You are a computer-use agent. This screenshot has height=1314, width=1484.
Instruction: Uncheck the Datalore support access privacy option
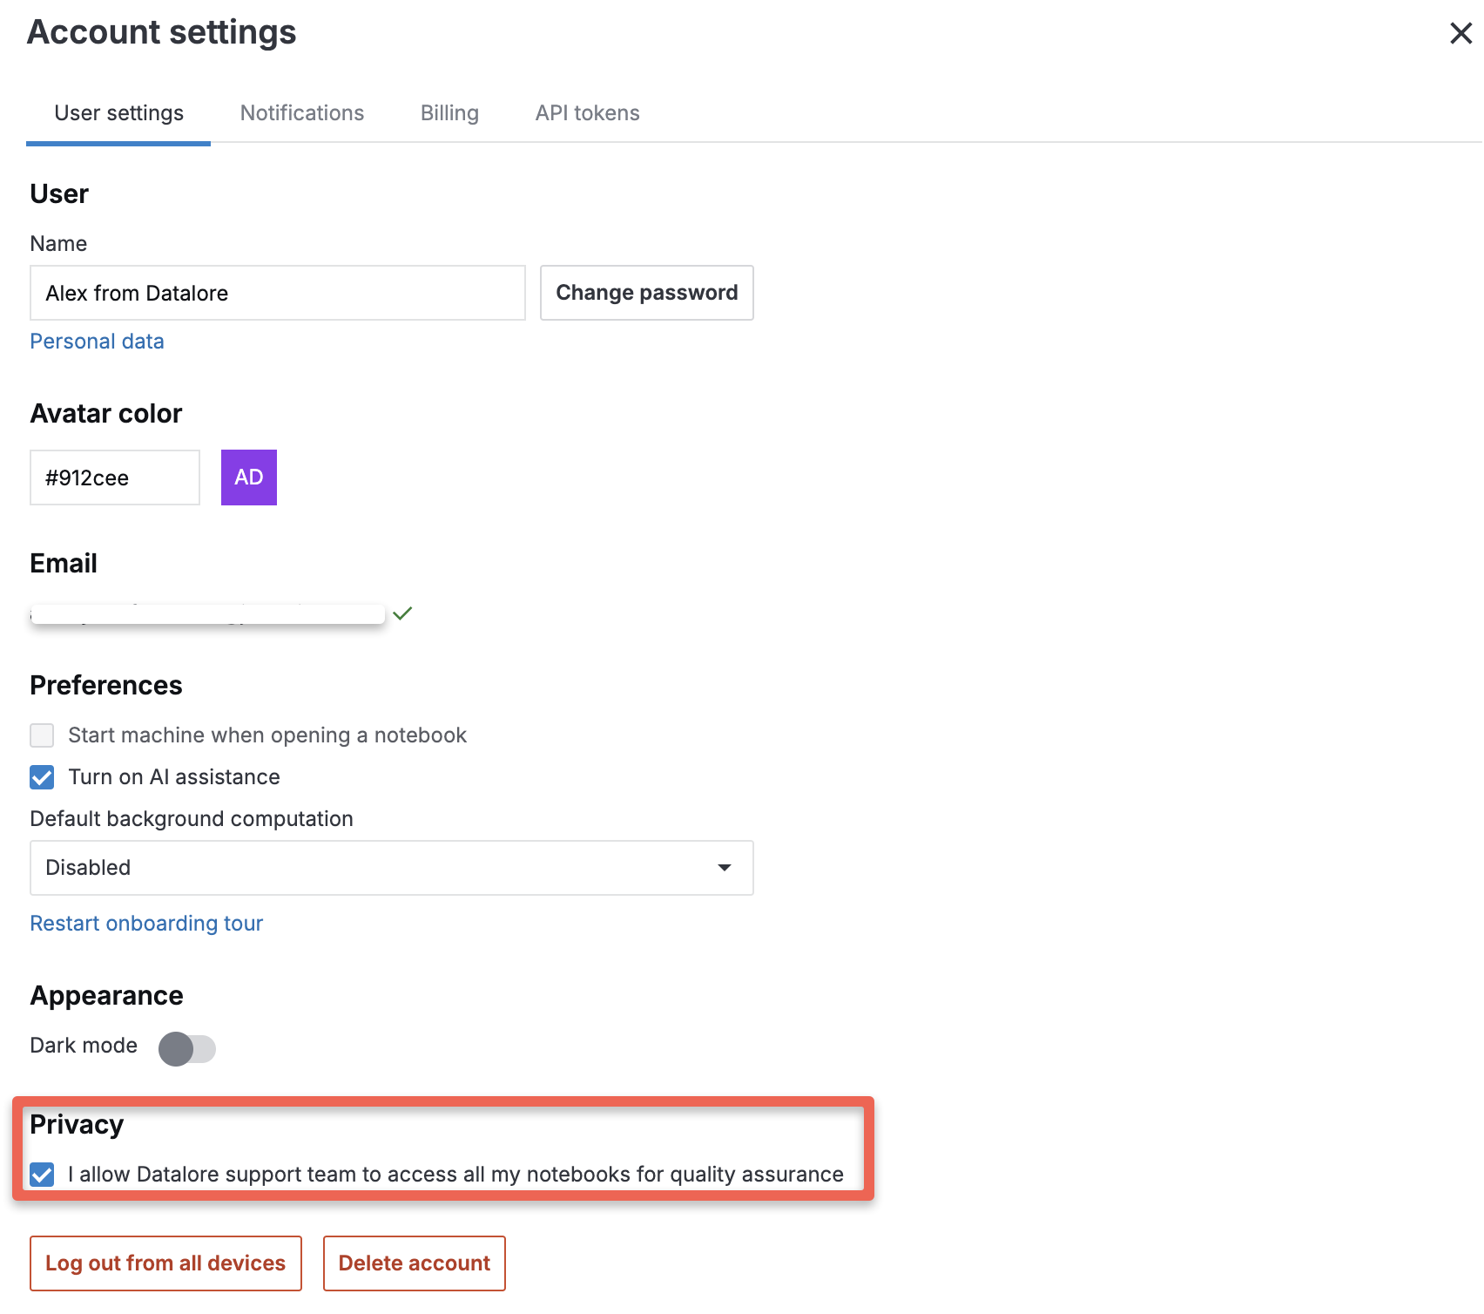coord(41,1175)
